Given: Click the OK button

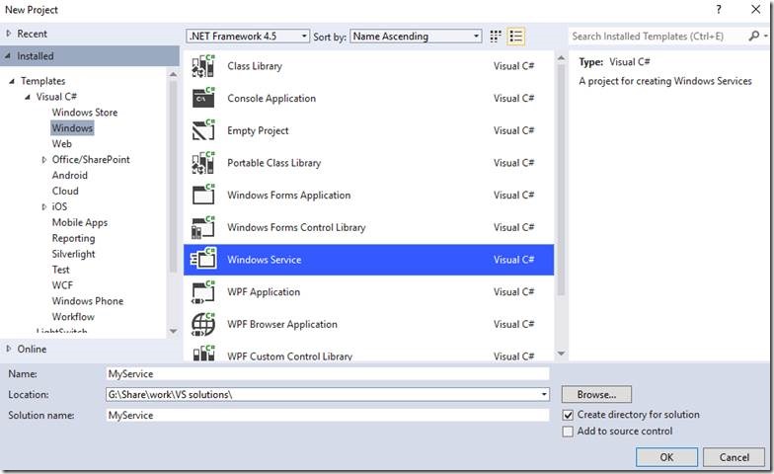Looking at the screenshot, I should pos(666,457).
